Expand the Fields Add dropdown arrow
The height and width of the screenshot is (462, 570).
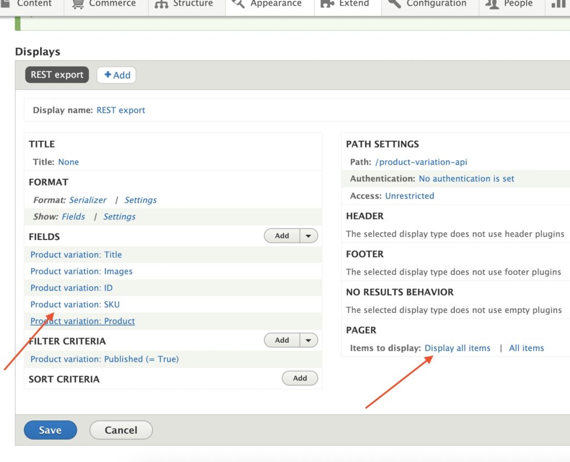point(308,235)
